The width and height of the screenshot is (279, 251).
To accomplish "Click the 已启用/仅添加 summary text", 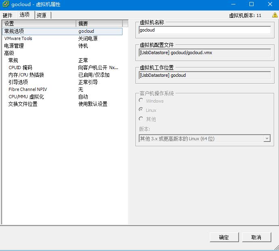I will [x=94, y=75].
